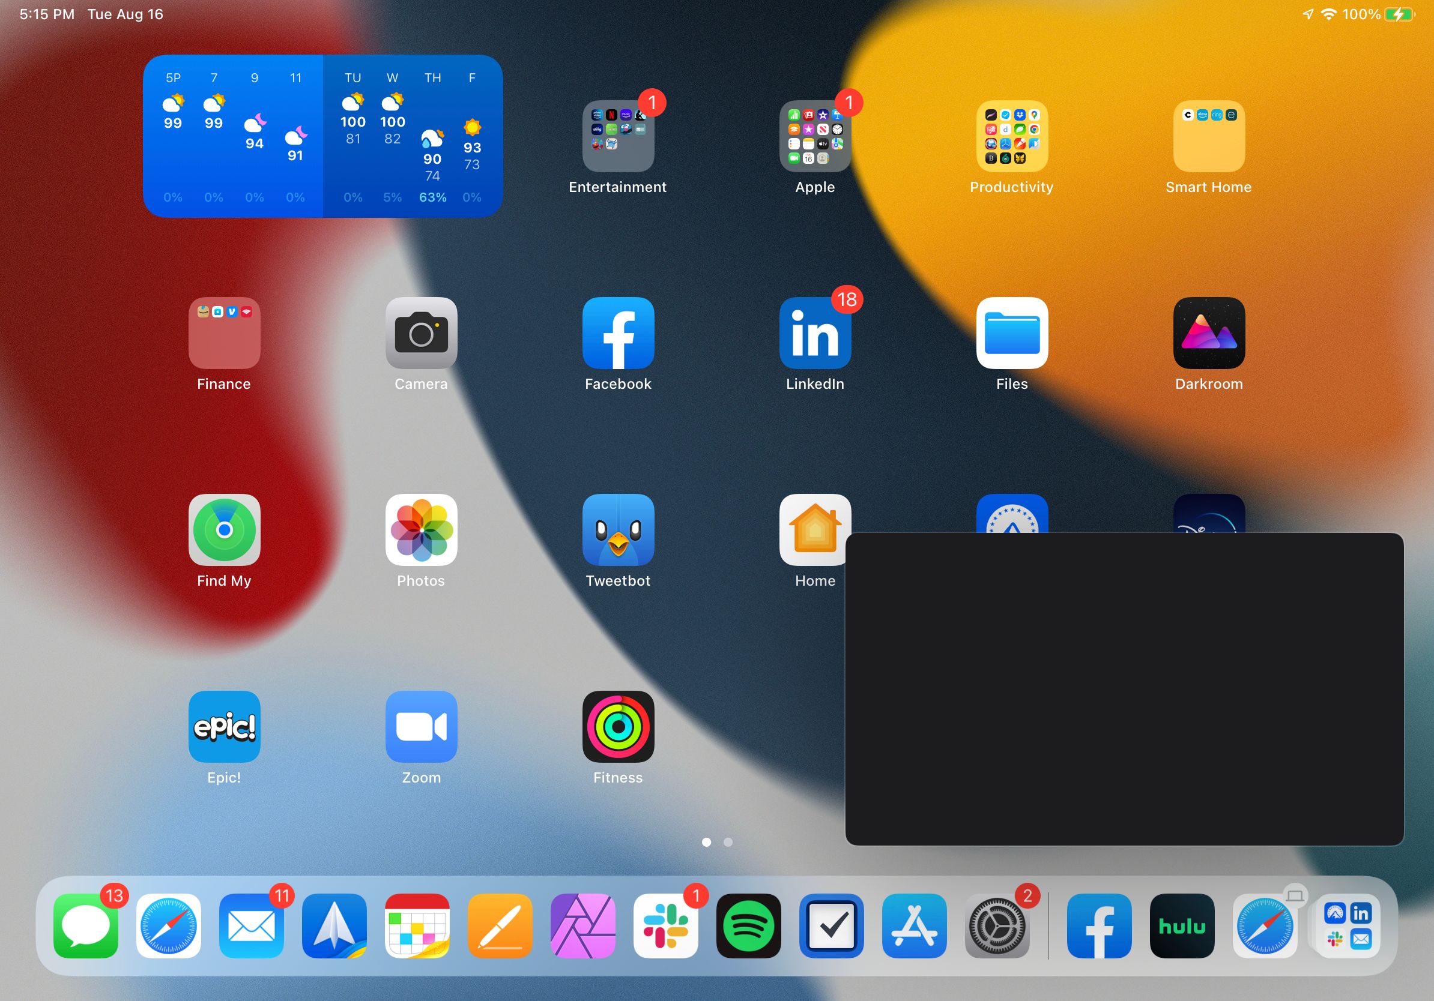Open the Productivity folder
The height and width of the screenshot is (1001, 1434).
[x=1012, y=136]
